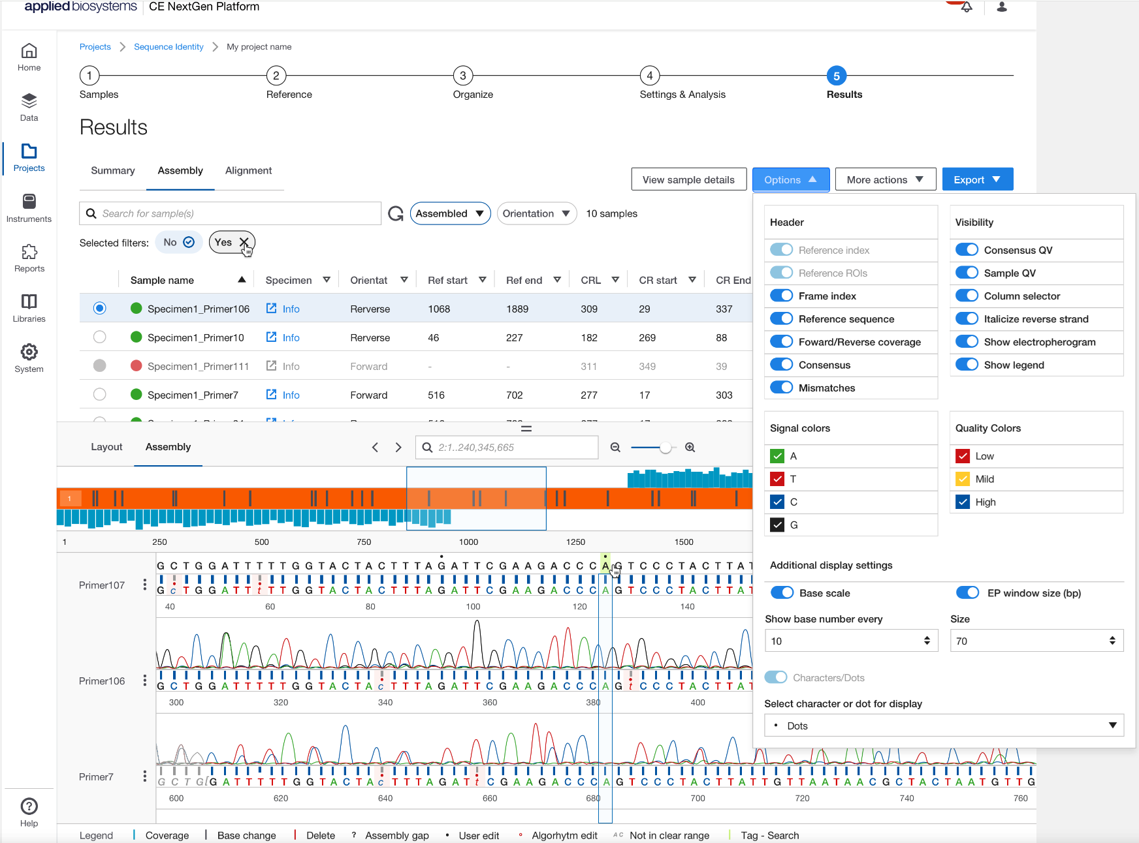
Task: Disable the Show electropherogram toggle
Action: point(967,342)
